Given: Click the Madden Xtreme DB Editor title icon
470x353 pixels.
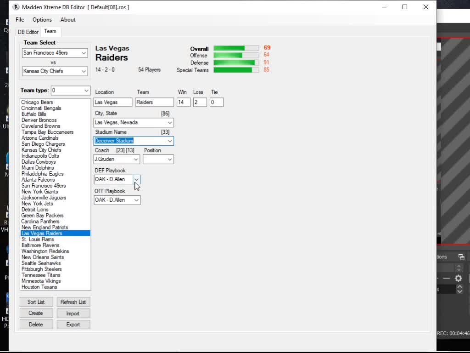Looking at the screenshot, I should click(x=16, y=7).
